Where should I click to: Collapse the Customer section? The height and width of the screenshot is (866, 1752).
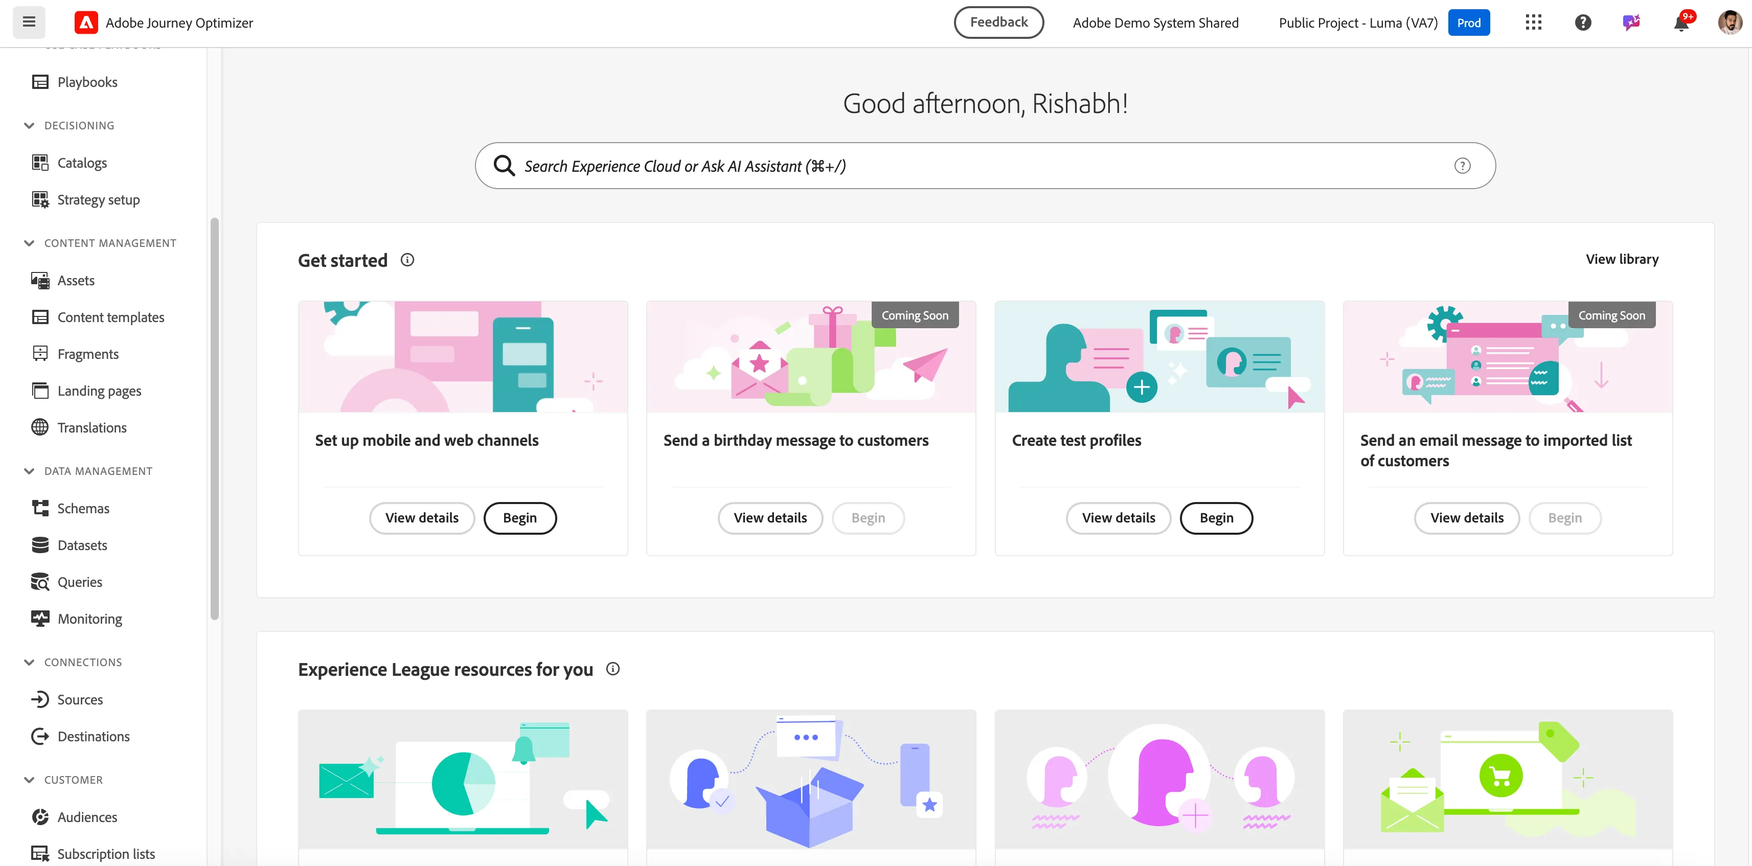29,780
